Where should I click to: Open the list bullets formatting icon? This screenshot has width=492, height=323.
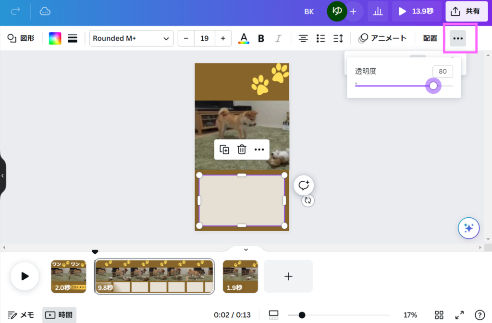click(321, 38)
